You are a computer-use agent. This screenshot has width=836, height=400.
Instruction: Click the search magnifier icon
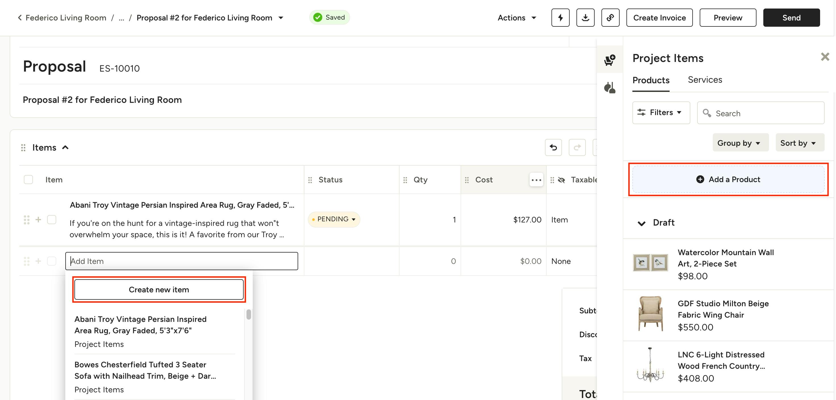707,113
